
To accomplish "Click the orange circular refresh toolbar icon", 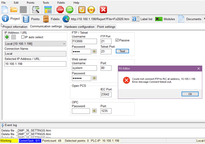I will [91, 10].
